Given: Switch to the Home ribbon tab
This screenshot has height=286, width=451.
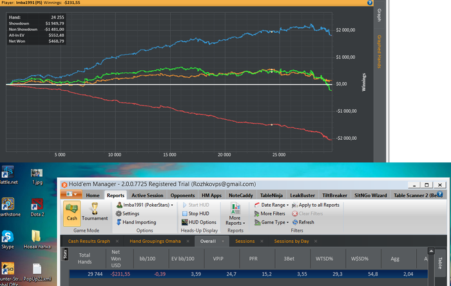Looking at the screenshot, I should click(x=93, y=195).
